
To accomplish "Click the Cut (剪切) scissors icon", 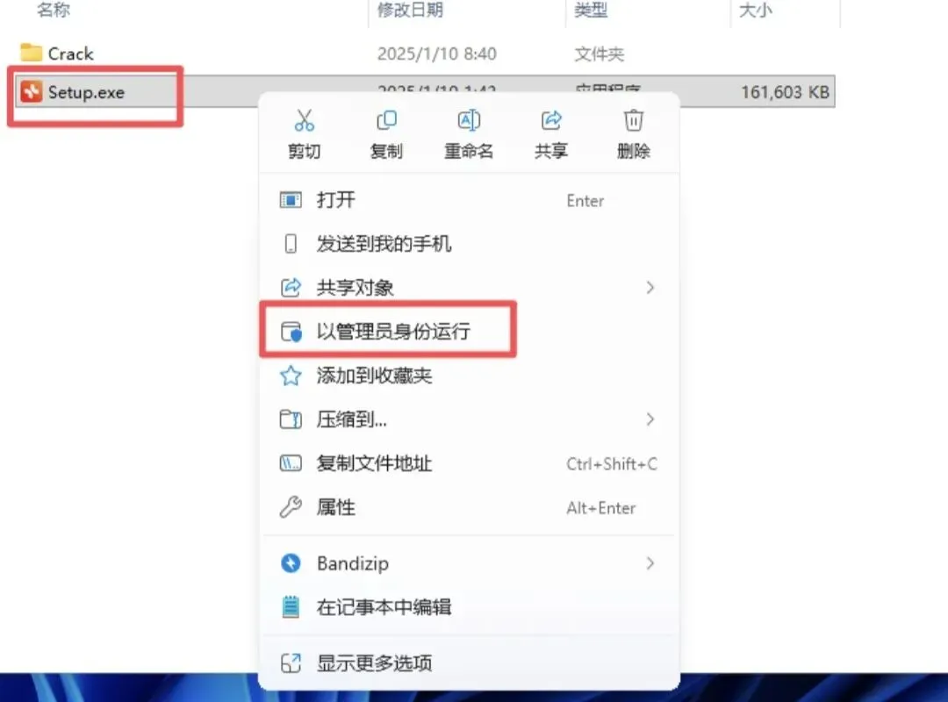I will point(304,120).
